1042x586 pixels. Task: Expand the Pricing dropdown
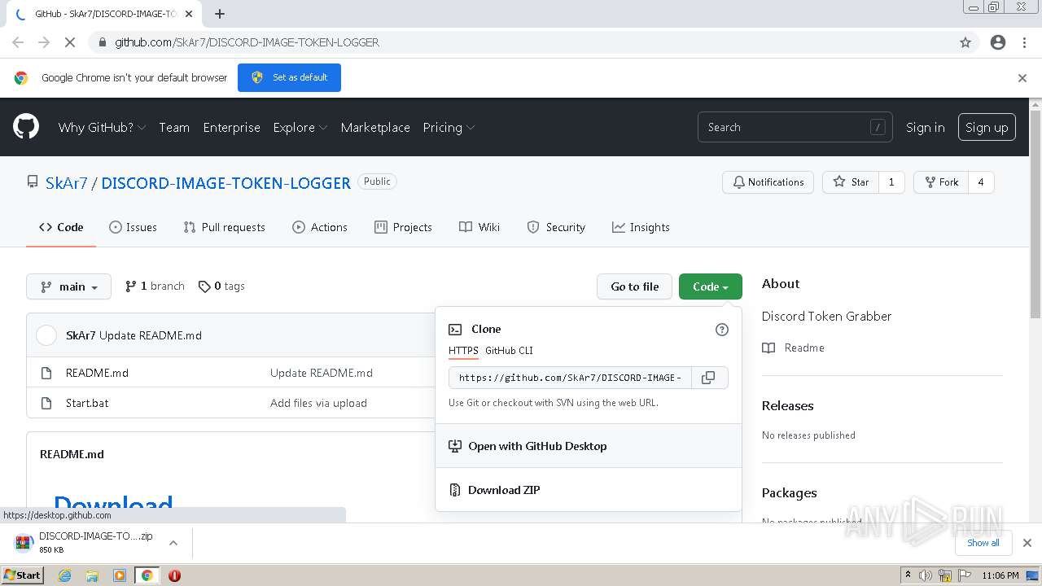tap(449, 128)
